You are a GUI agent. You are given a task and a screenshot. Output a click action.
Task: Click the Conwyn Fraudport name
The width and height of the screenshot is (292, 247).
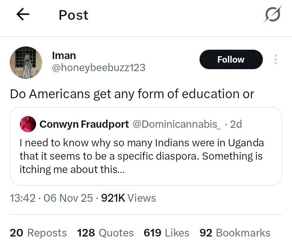[x=84, y=124]
